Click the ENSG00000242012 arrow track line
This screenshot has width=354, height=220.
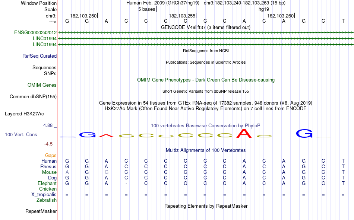click(x=206, y=33)
